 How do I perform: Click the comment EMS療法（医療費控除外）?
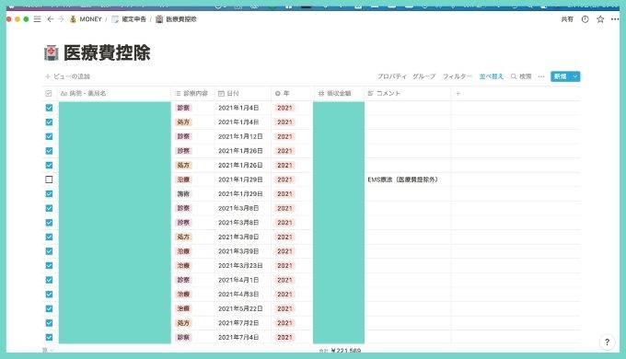tap(402, 179)
